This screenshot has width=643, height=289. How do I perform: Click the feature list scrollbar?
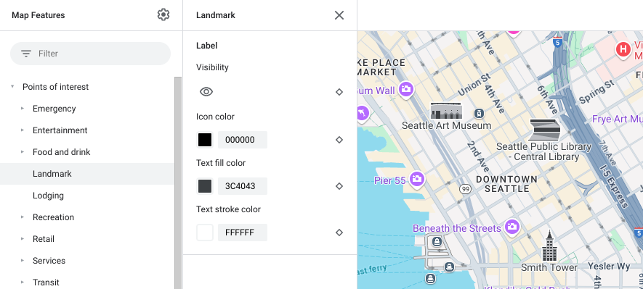(x=178, y=183)
